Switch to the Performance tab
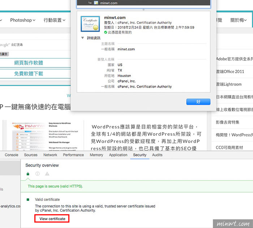This screenshot has height=228, width=253. click(x=73, y=155)
